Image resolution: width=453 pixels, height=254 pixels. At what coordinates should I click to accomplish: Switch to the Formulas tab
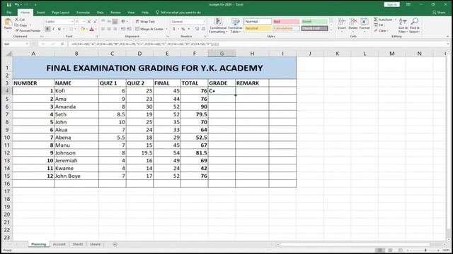pyautogui.click(x=83, y=13)
